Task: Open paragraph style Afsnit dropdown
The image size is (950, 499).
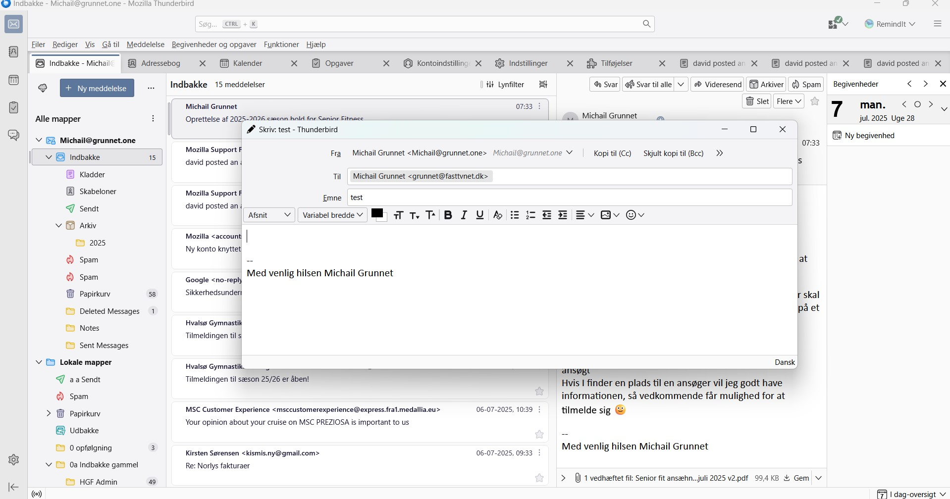Action: coord(269,215)
